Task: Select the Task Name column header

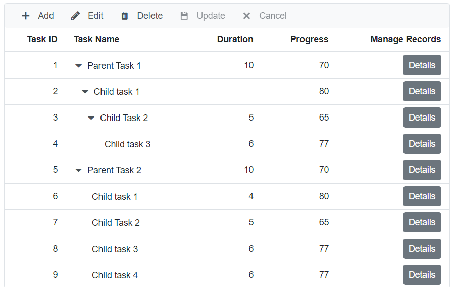Action: coord(96,39)
